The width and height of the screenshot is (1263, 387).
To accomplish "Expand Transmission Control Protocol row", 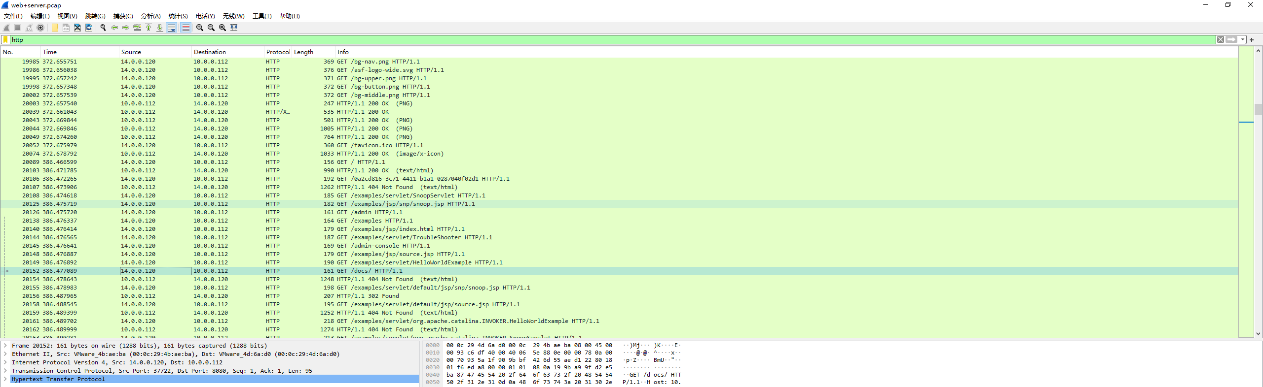I will pyautogui.click(x=5, y=371).
